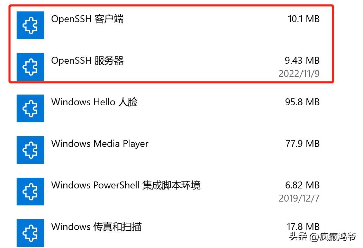
Task: Click the OpenSSH 服务器 puzzle icon
Action: [30, 67]
